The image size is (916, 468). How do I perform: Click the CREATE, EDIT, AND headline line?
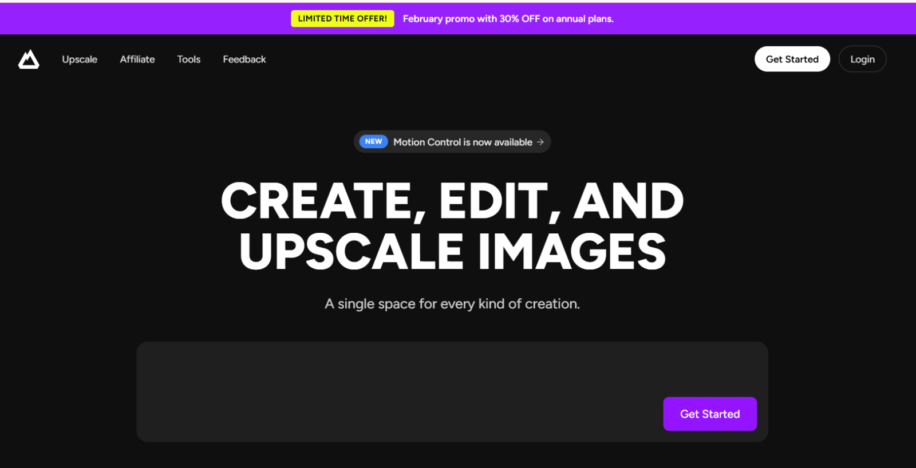[x=452, y=201]
